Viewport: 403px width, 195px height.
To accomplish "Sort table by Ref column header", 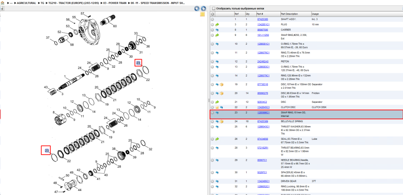I will coord(236,14).
